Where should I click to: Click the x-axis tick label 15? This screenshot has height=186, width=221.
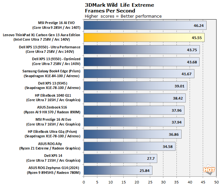click(x=124, y=182)
